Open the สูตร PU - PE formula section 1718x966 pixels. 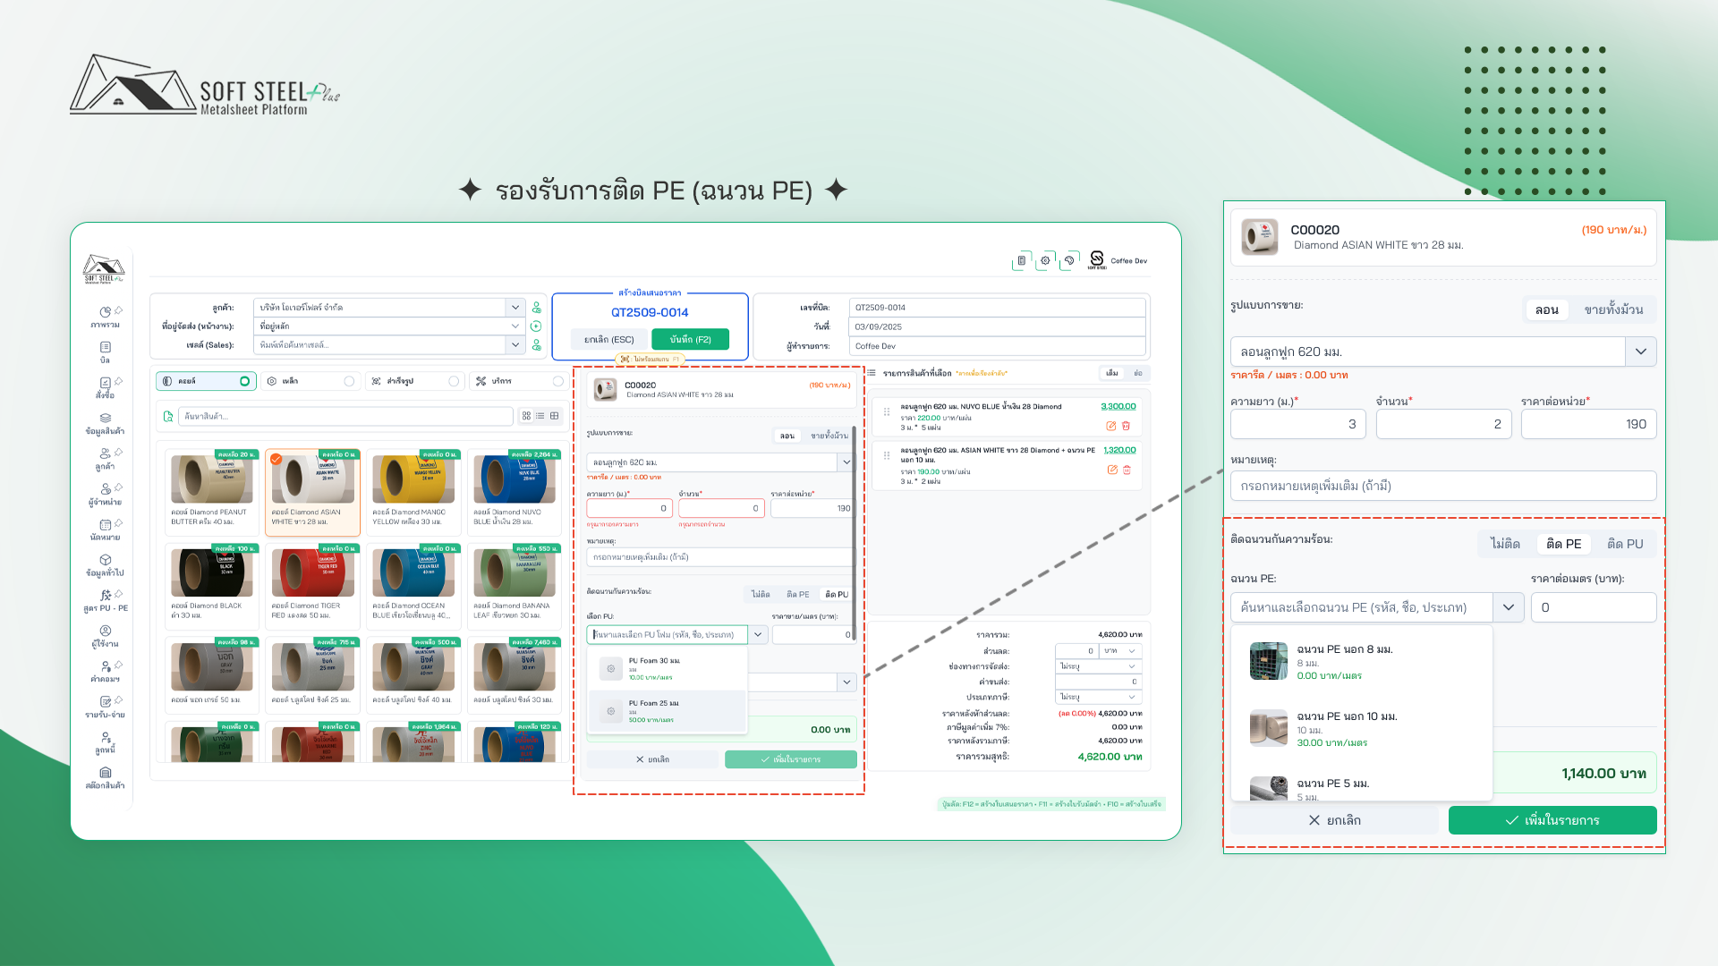(x=106, y=601)
